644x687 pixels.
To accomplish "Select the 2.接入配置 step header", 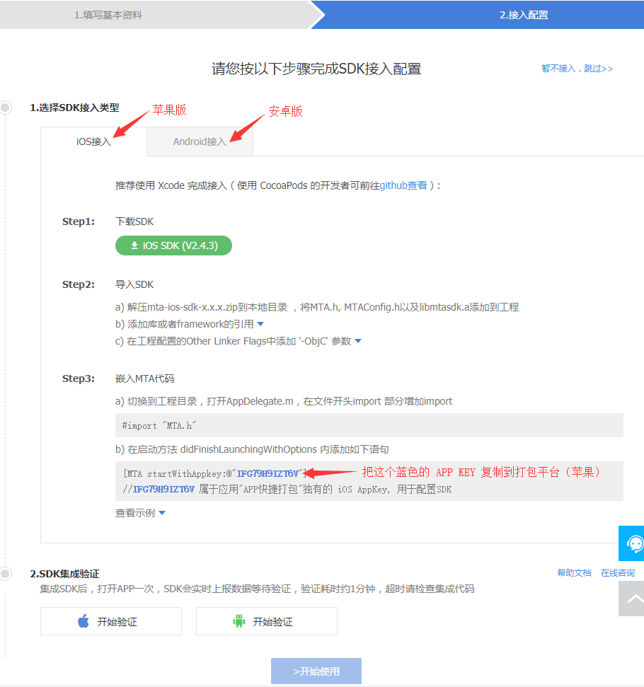I will (x=523, y=15).
